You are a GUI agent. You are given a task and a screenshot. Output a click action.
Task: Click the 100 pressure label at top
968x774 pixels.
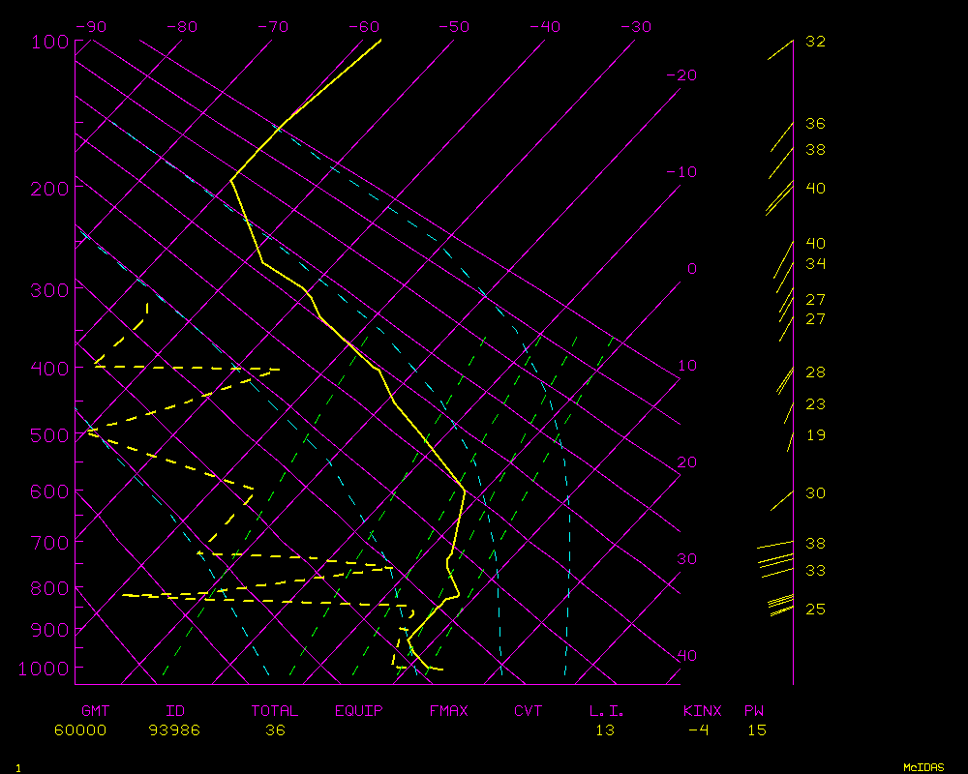click(49, 42)
